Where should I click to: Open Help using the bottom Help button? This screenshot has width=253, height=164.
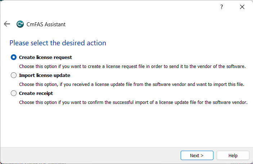(233, 155)
